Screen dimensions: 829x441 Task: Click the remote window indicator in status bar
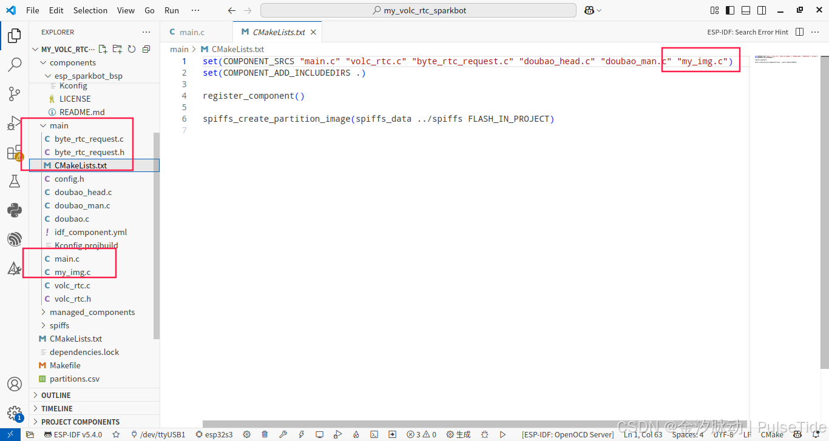10,434
